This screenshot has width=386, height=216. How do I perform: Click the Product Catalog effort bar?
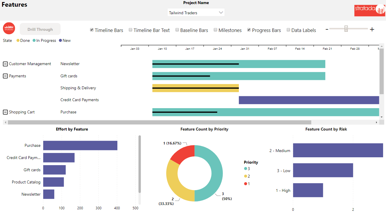pos(53,182)
